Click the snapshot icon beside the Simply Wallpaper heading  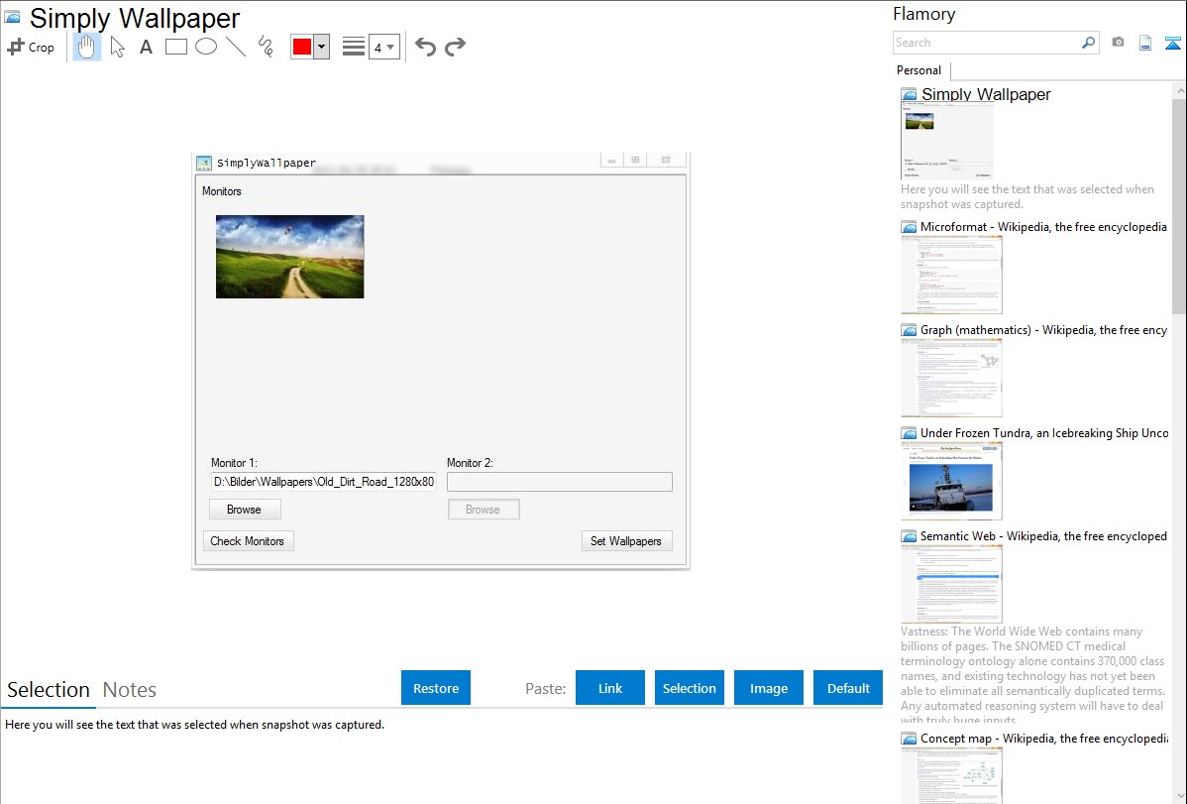tap(12, 17)
